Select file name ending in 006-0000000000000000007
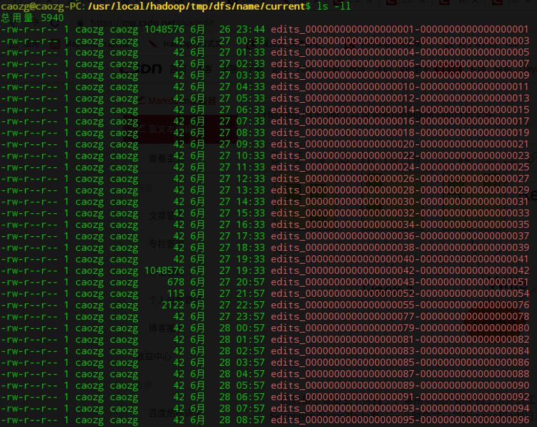537x427 pixels. [x=400, y=64]
